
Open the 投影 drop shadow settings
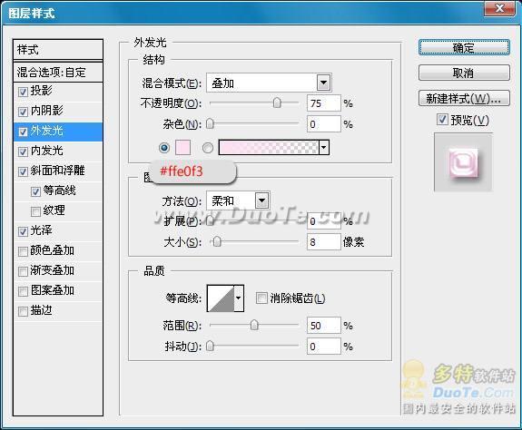click(x=41, y=91)
